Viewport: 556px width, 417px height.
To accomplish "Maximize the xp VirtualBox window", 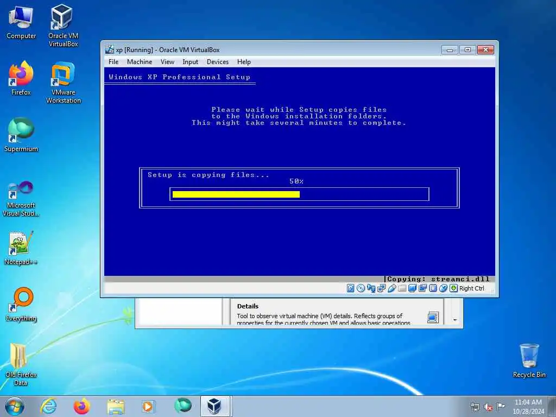I will pos(467,50).
